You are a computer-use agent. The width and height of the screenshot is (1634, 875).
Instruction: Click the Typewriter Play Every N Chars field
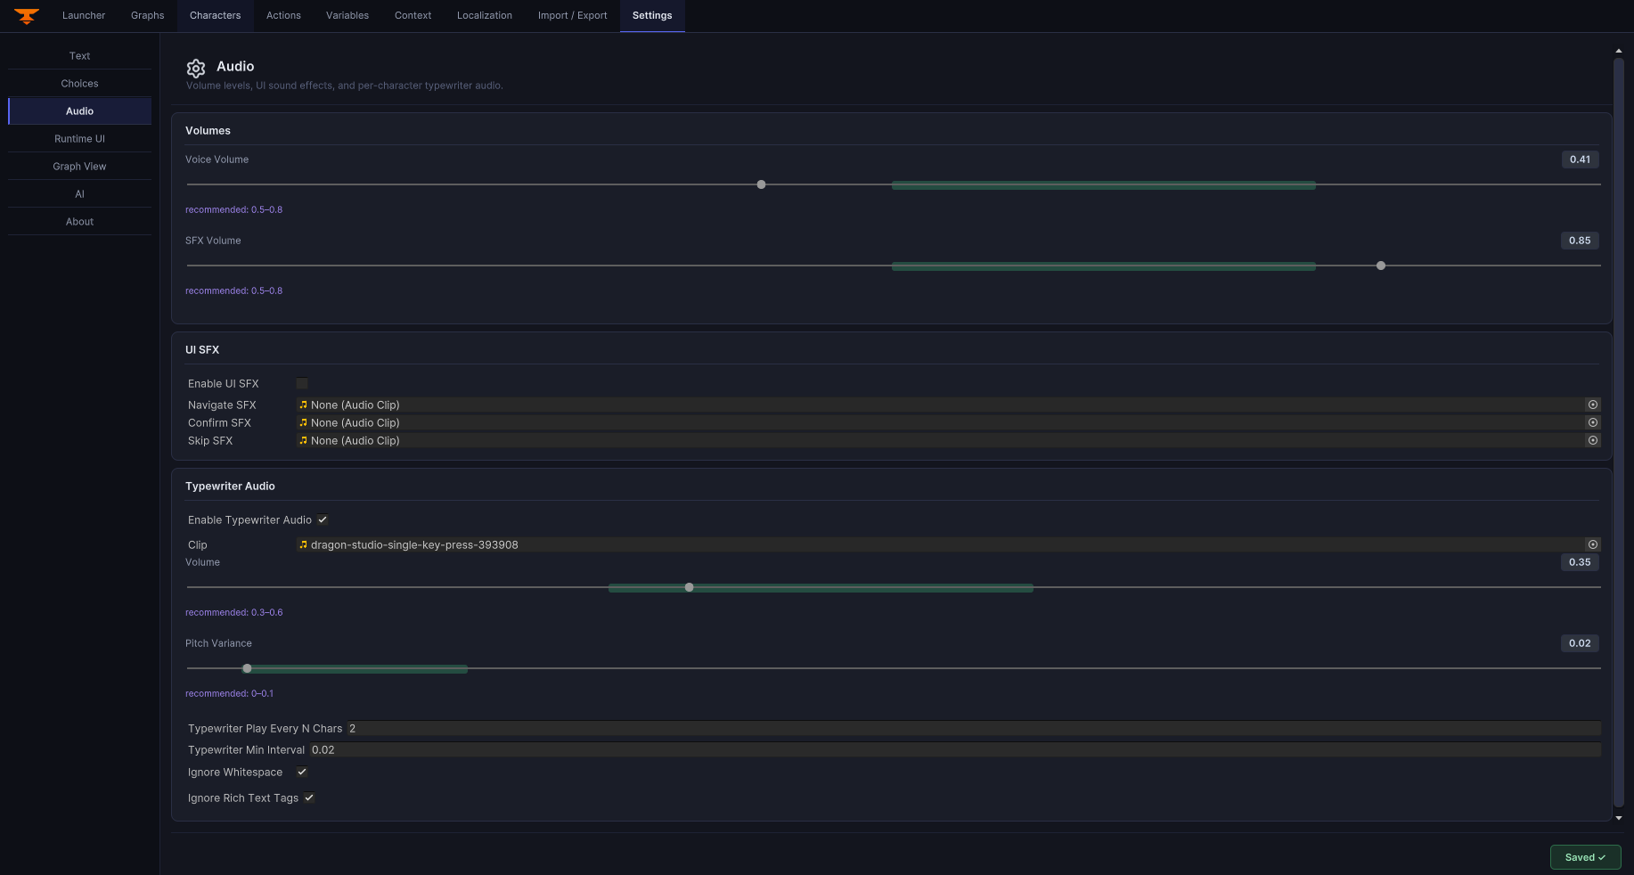pos(974,728)
